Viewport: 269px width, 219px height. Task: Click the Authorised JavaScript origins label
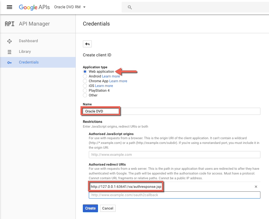111,134
